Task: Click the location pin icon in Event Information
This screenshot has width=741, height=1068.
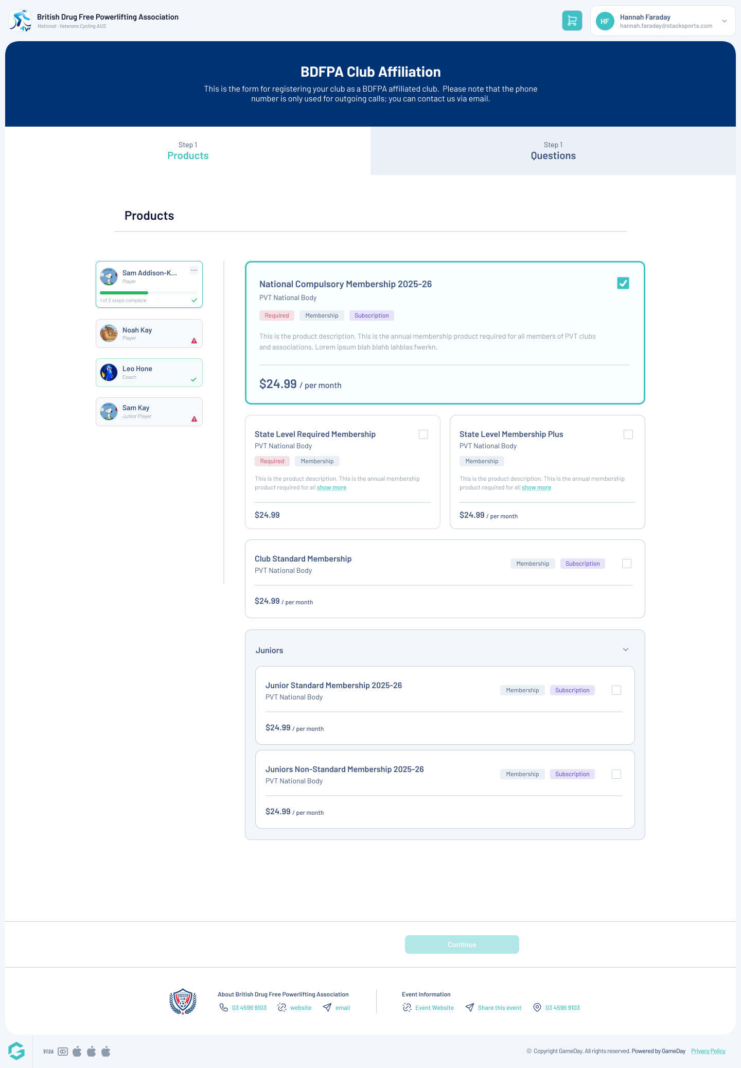Action: pyautogui.click(x=537, y=1007)
